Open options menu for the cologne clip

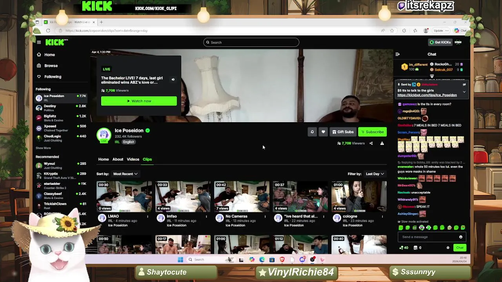(x=382, y=217)
